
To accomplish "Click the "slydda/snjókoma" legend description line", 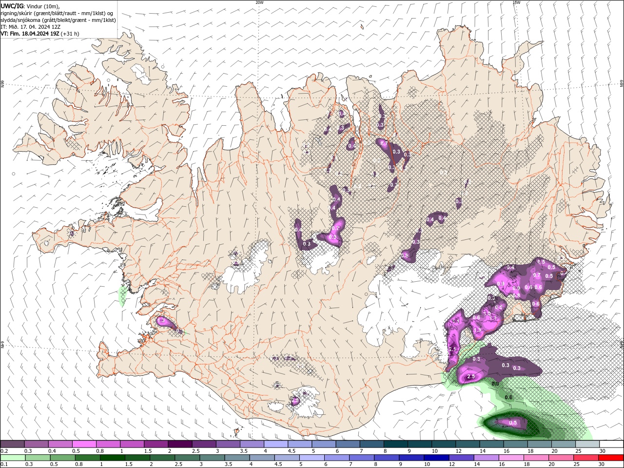I will [58, 20].
